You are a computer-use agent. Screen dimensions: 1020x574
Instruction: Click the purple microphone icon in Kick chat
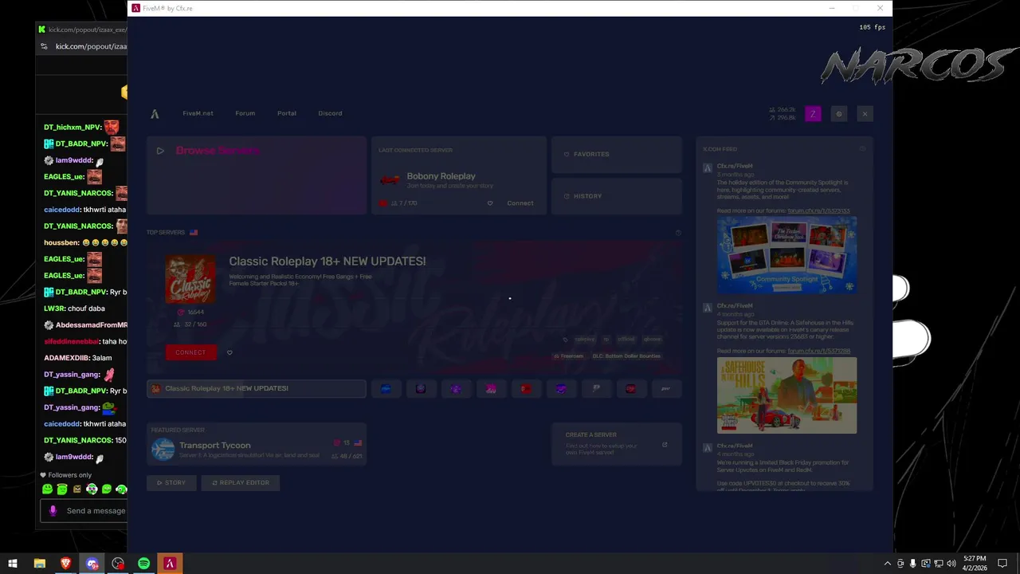tap(53, 511)
